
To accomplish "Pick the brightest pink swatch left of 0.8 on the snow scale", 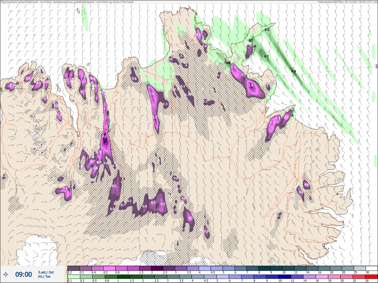I will pos(109,268).
